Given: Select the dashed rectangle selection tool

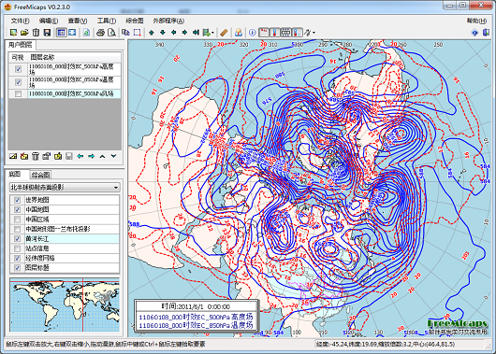Looking at the screenshot, I should click(x=137, y=33).
